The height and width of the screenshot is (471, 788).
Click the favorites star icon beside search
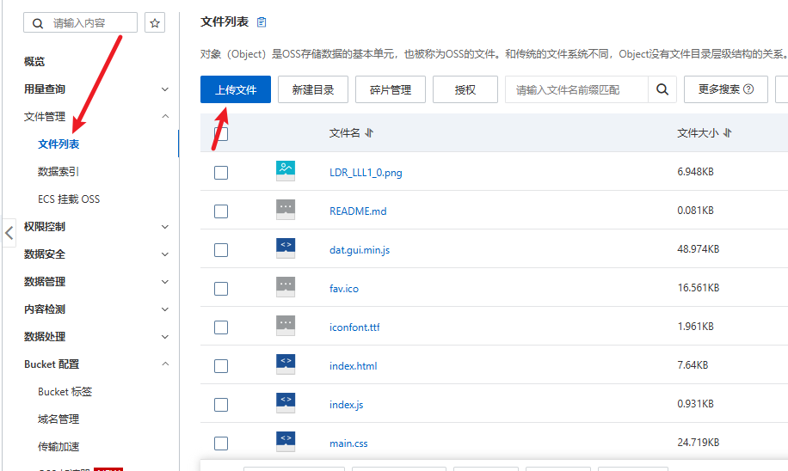tap(155, 23)
